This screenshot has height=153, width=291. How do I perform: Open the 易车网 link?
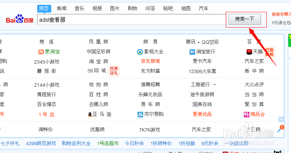tap(150, 104)
